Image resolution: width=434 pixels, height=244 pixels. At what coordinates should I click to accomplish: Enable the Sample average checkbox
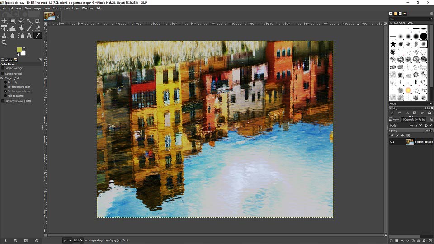click(x=3, y=68)
